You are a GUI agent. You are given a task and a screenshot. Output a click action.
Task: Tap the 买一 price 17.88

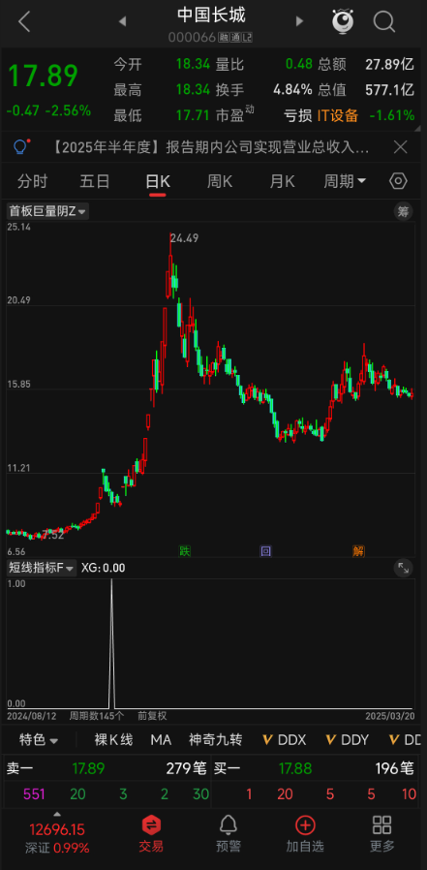click(295, 768)
